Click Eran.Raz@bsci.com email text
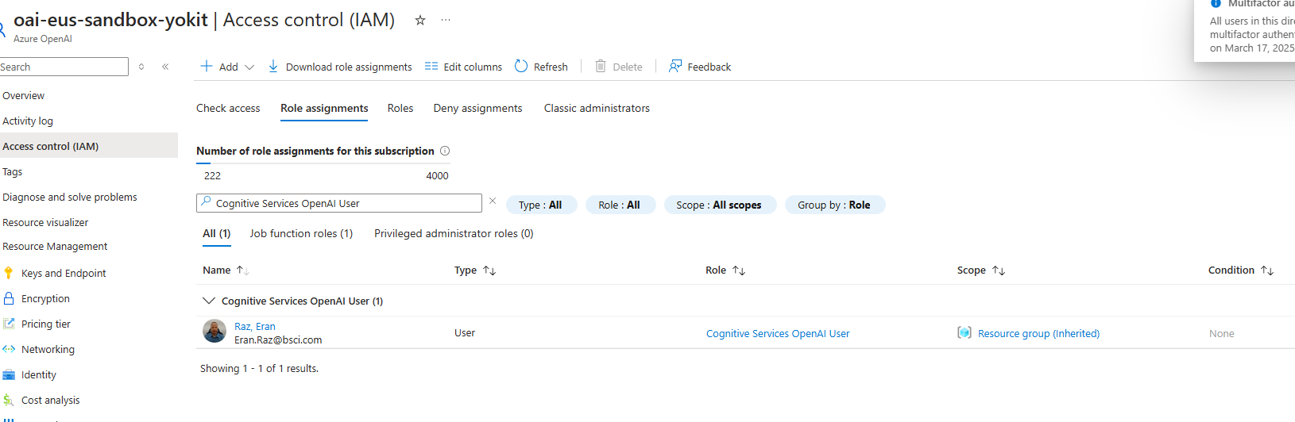Image resolution: width=1295 pixels, height=422 pixels. (278, 340)
